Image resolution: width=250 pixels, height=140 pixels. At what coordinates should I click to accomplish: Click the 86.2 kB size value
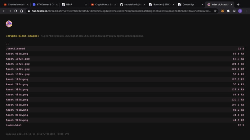(239, 110)
